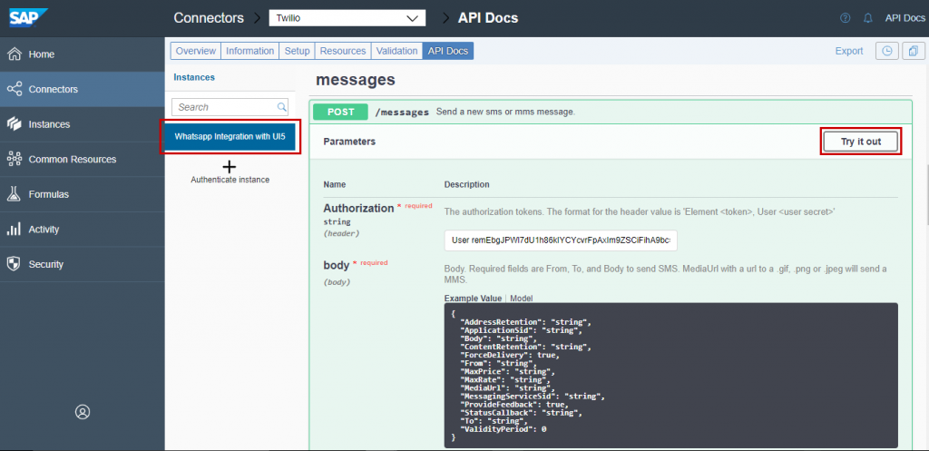Click the messages section heading

(x=356, y=79)
